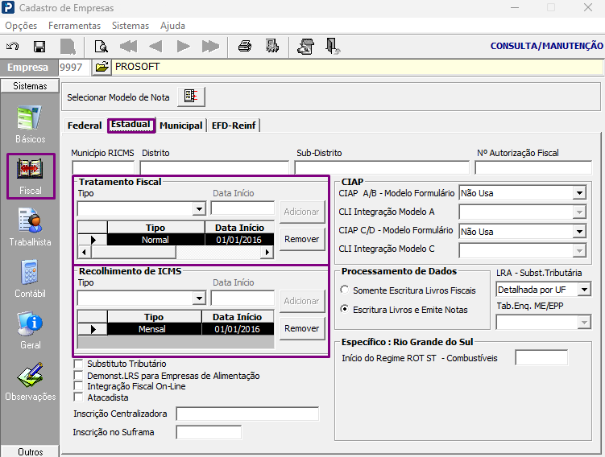Viewport: 605px width, 457px height.
Task: Expand CIAP C/D Modelo Formulário dropdown
Action: coord(579,231)
